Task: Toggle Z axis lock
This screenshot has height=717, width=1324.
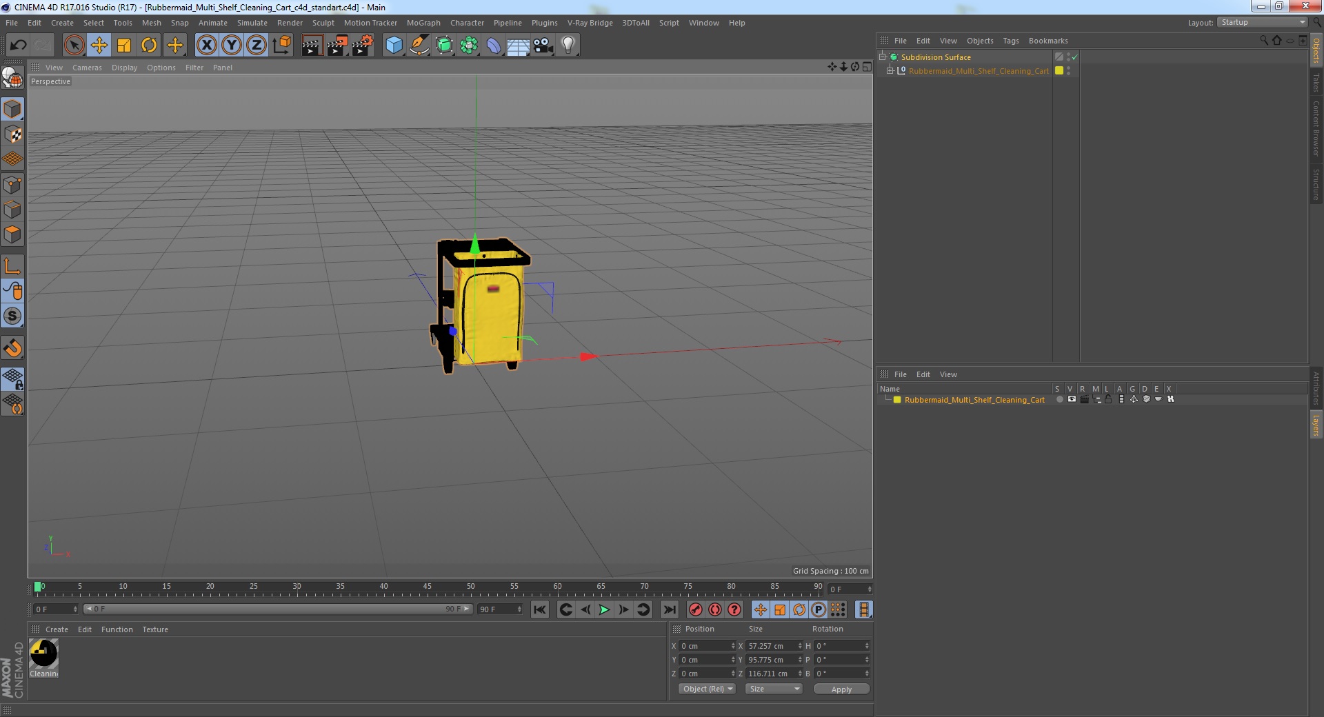Action: [257, 46]
